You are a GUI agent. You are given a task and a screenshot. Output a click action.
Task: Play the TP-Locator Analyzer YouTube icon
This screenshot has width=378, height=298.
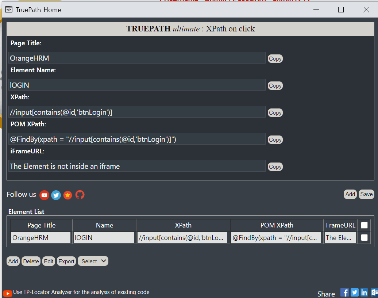coord(7,293)
